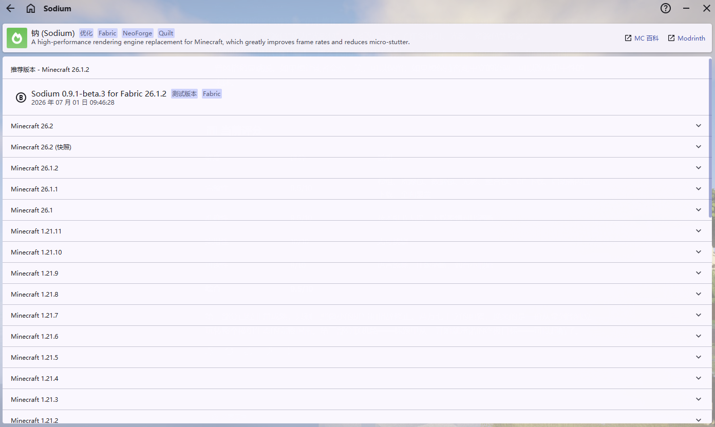Open the Modrinth external link
Viewport: 715px width, 427px height.
tap(686, 38)
